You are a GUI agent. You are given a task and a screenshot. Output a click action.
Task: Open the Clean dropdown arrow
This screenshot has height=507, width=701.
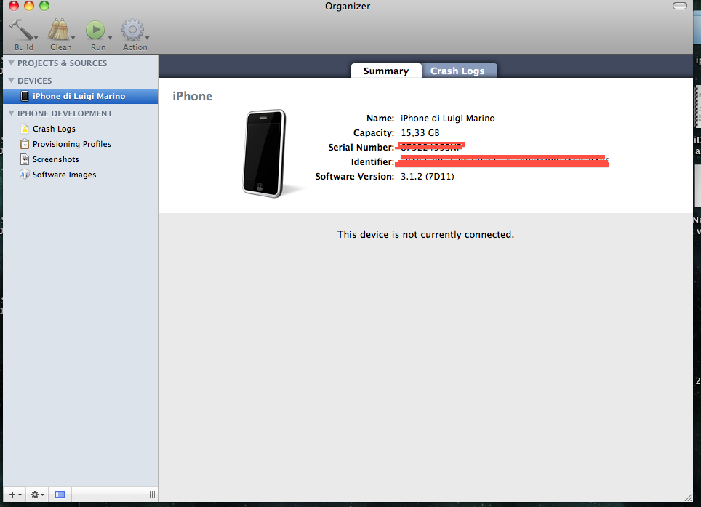(73, 38)
